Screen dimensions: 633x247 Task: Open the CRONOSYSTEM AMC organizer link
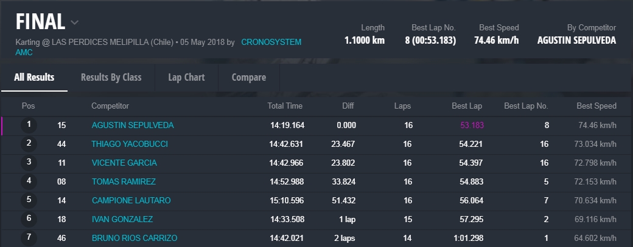[271, 42]
